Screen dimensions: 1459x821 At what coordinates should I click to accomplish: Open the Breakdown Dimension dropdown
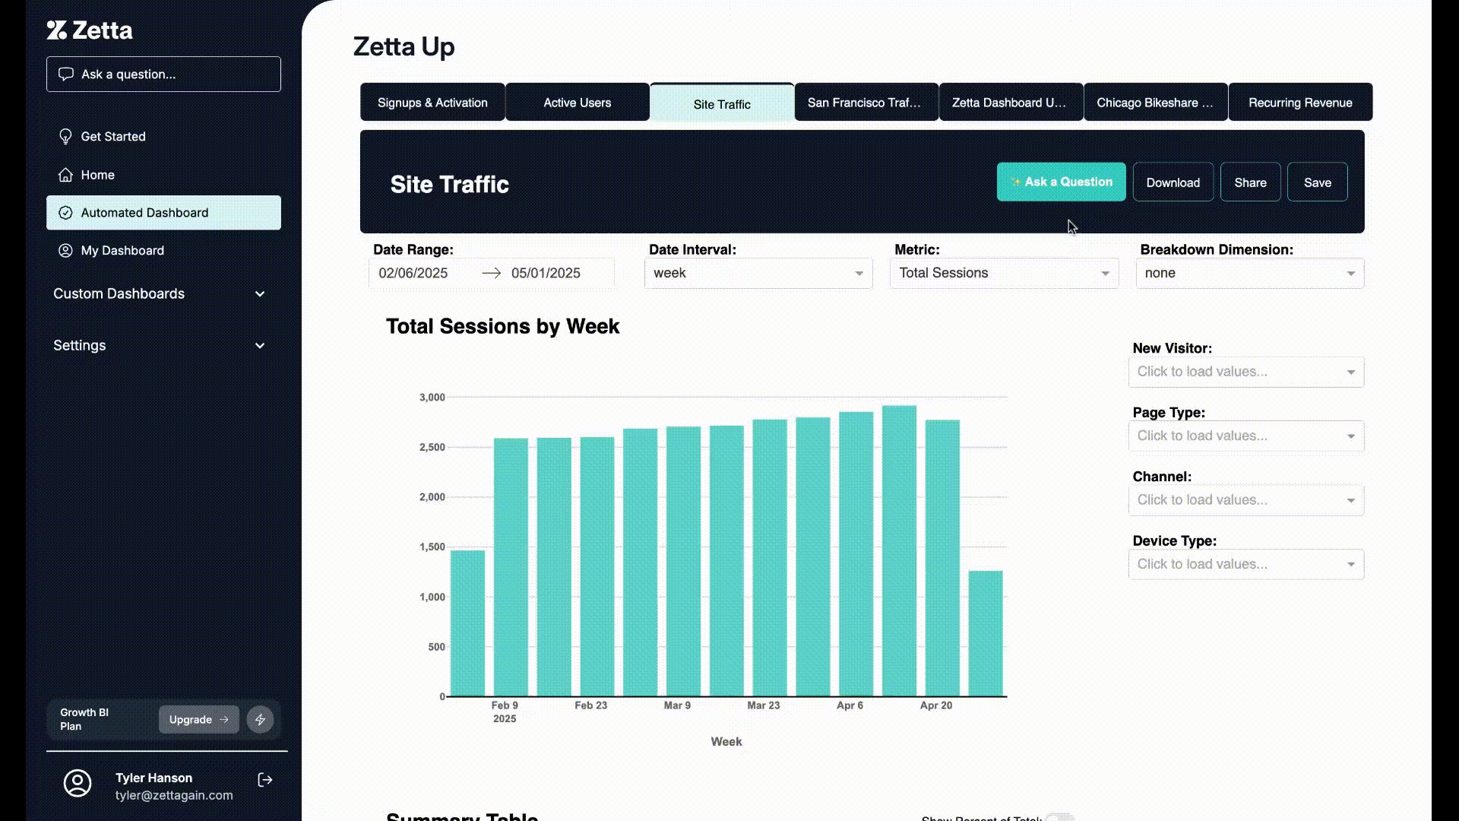[1249, 273]
